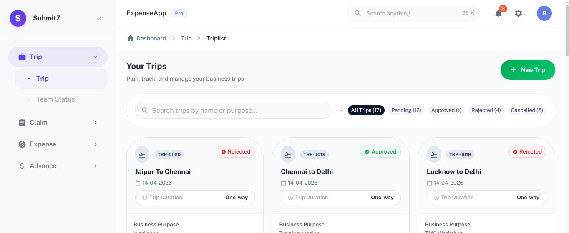Click the user avatar labeled R

tap(544, 13)
